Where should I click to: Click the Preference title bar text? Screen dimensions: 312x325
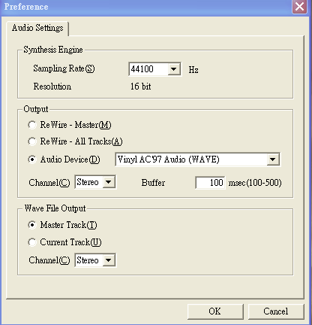pyautogui.click(x=26, y=7)
